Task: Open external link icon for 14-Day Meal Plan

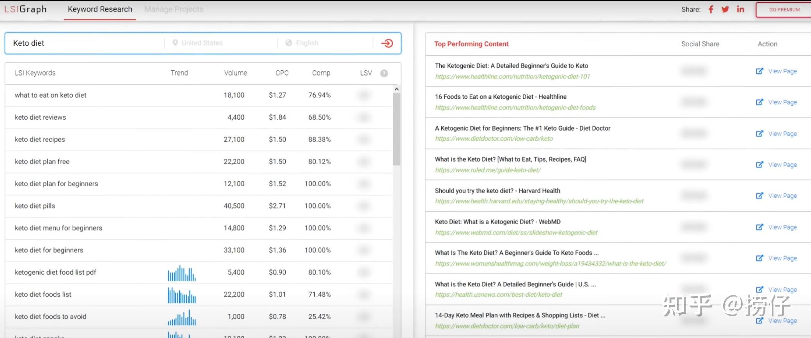Action: (760, 321)
